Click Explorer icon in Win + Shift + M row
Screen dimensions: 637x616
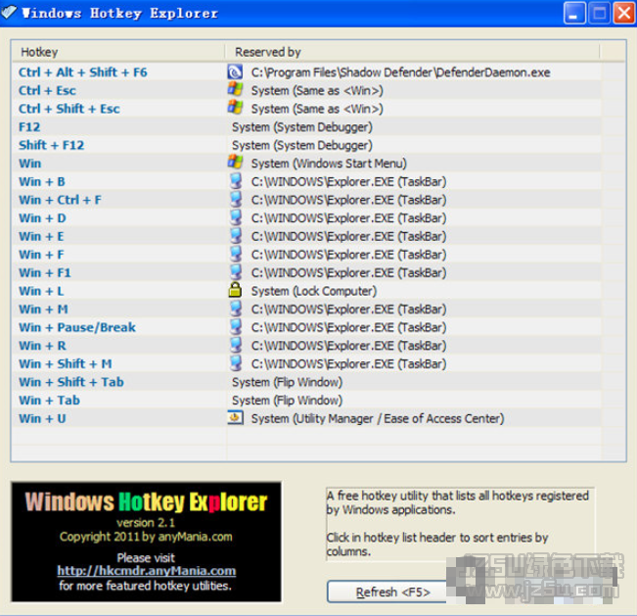point(236,363)
